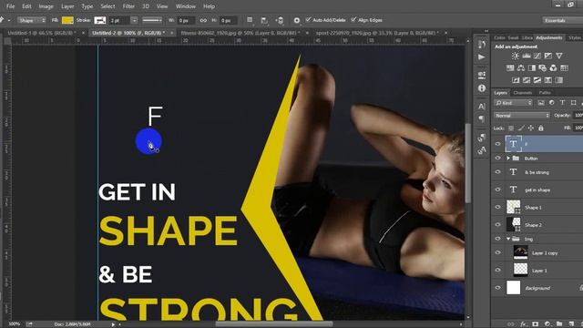
Task: Add a Levels adjustment
Action: (527, 56)
